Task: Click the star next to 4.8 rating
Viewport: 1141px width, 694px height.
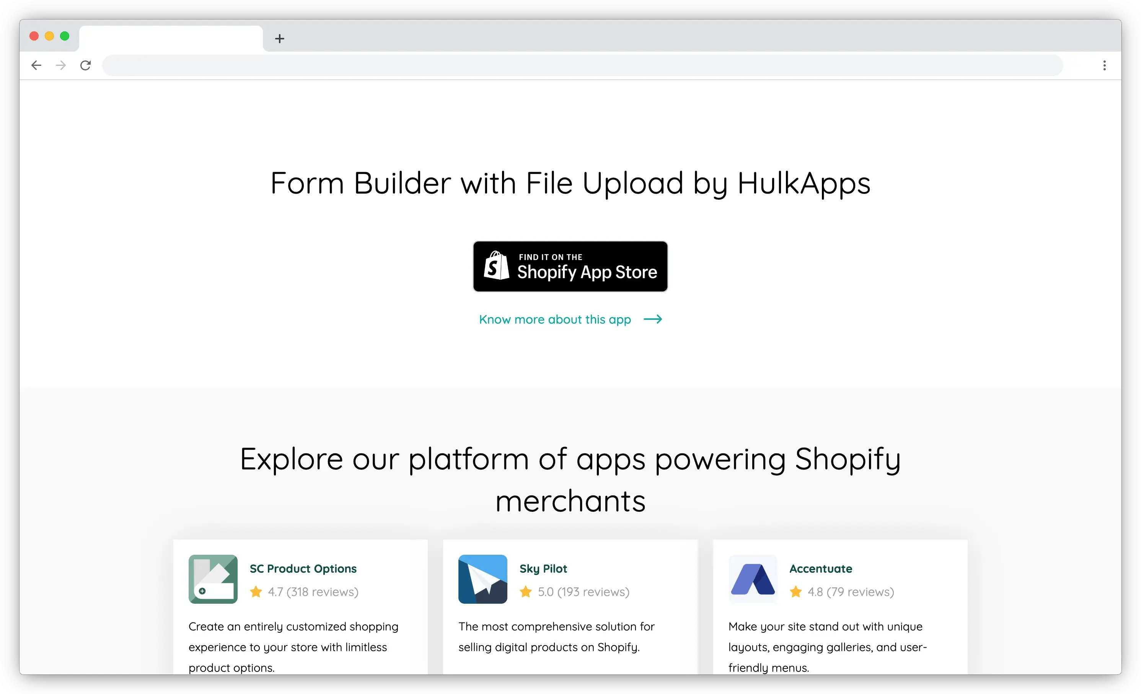Action: click(795, 592)
